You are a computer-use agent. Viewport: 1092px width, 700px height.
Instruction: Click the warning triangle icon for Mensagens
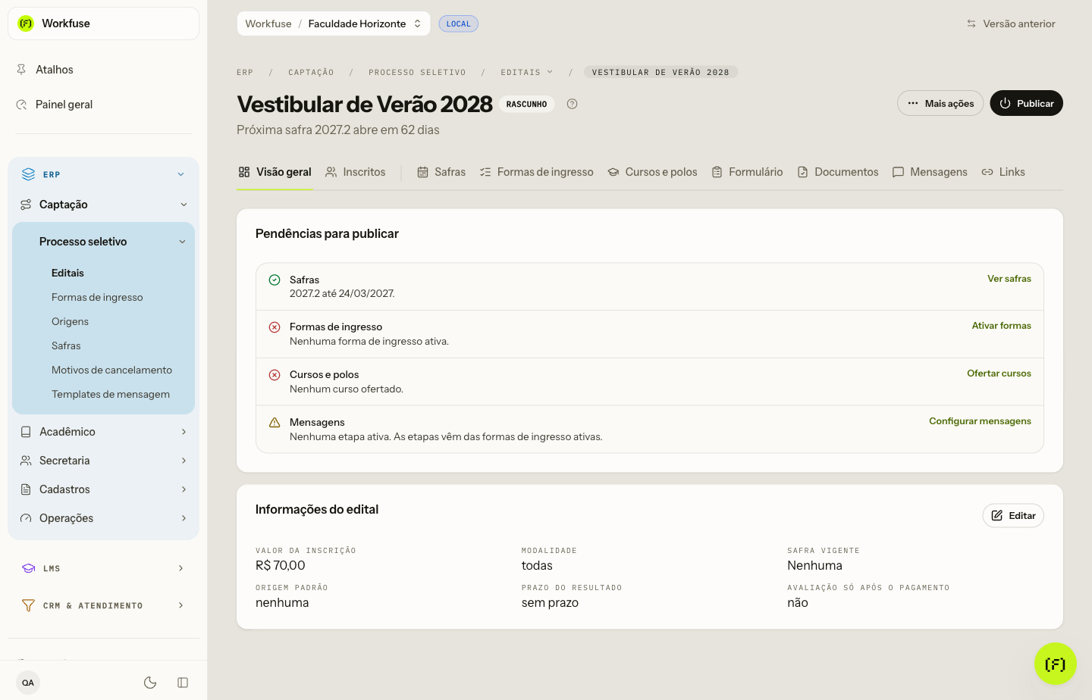pyautogui.click(x=275, y=423)
